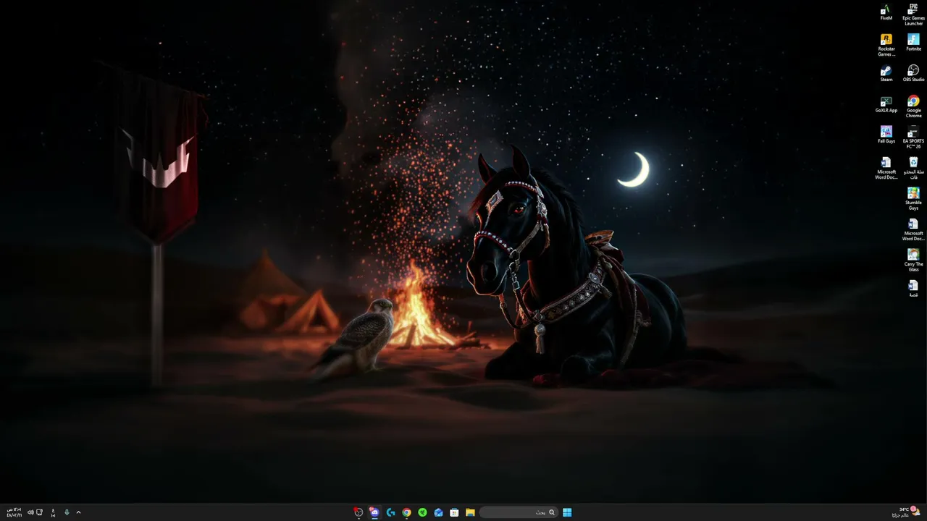Click the taskbar search box
Viewport: 927px width, 521px height.
pyautogui.click(x=519, y=512)
